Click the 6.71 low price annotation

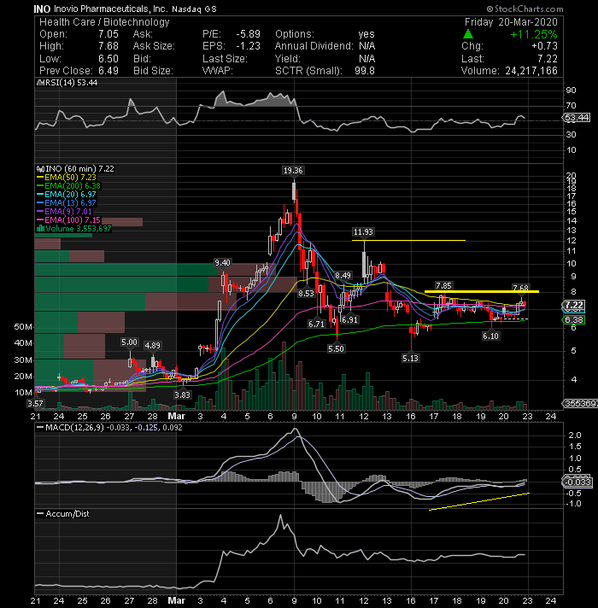click(316, 324)
